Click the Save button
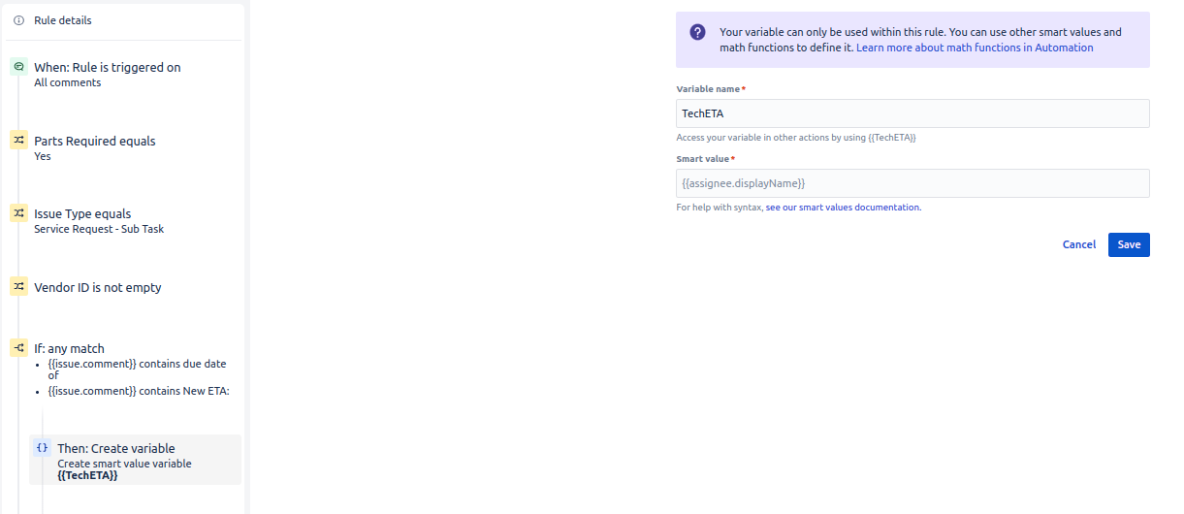This screenshot has width=1184, height=514. coord(1129,244)
